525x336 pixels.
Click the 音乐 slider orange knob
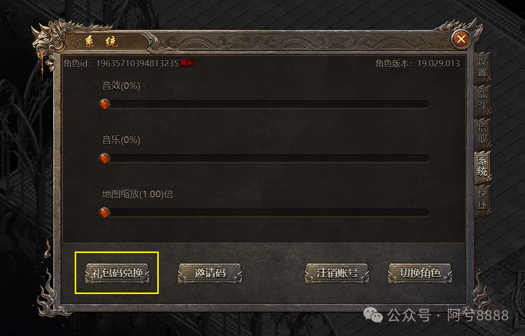[x=105, y=158]
